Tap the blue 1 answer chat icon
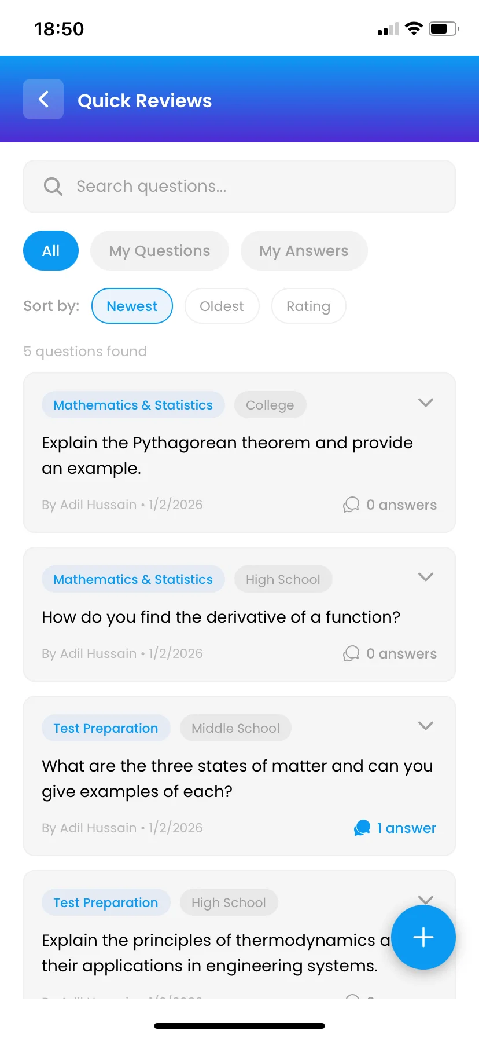The width and height of the screenshot is (479, 1038). click(362, 828)
